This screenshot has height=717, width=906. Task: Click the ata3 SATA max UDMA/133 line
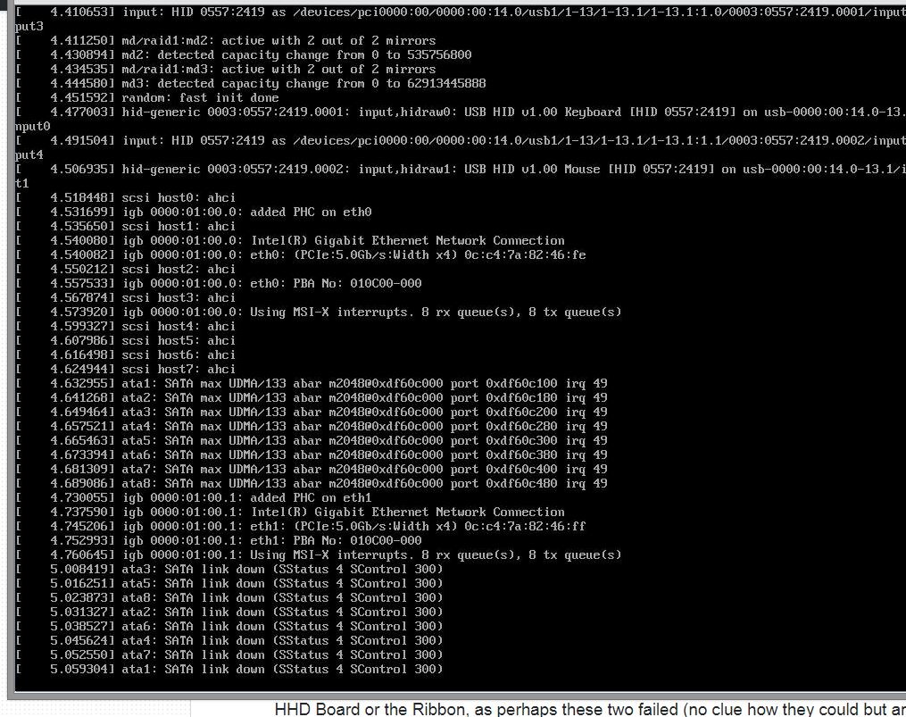pos(312,413)
